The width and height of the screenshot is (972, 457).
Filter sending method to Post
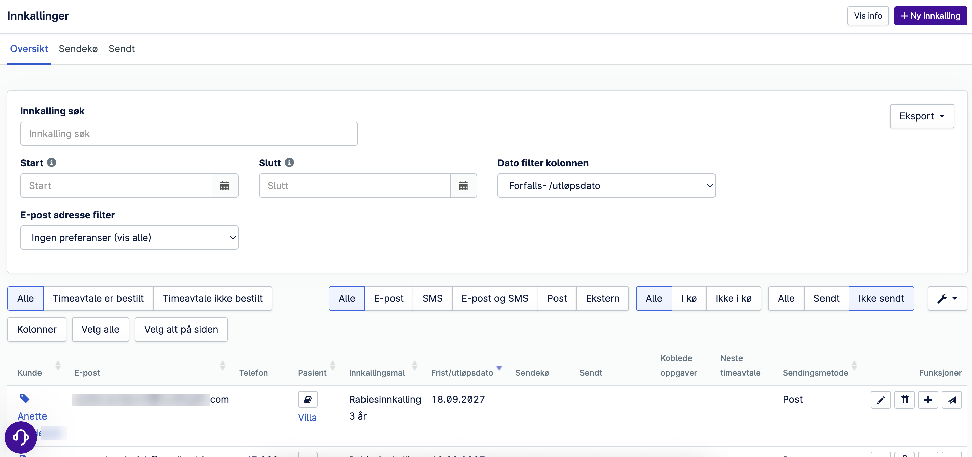tap(557, 298)
